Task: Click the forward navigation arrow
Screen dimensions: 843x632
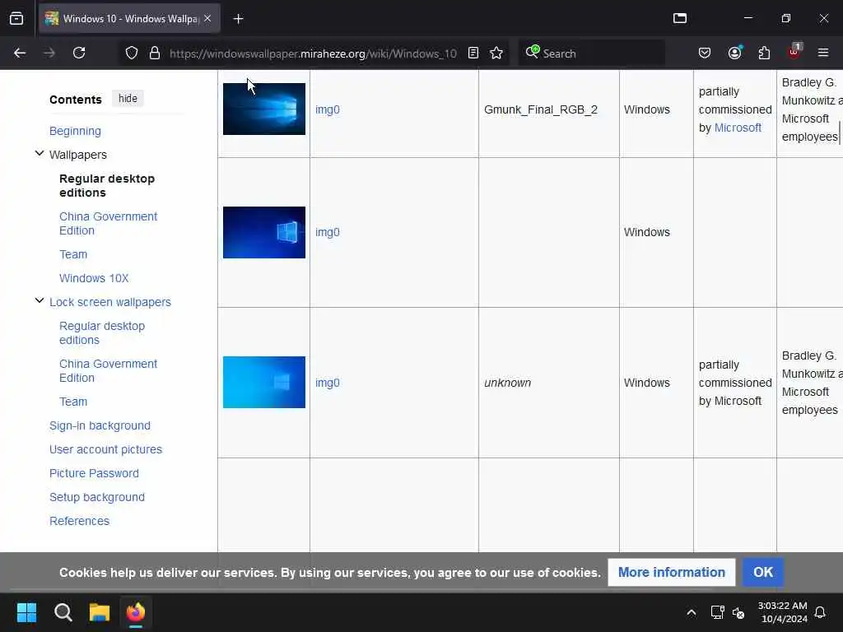Action: point(49,53)
